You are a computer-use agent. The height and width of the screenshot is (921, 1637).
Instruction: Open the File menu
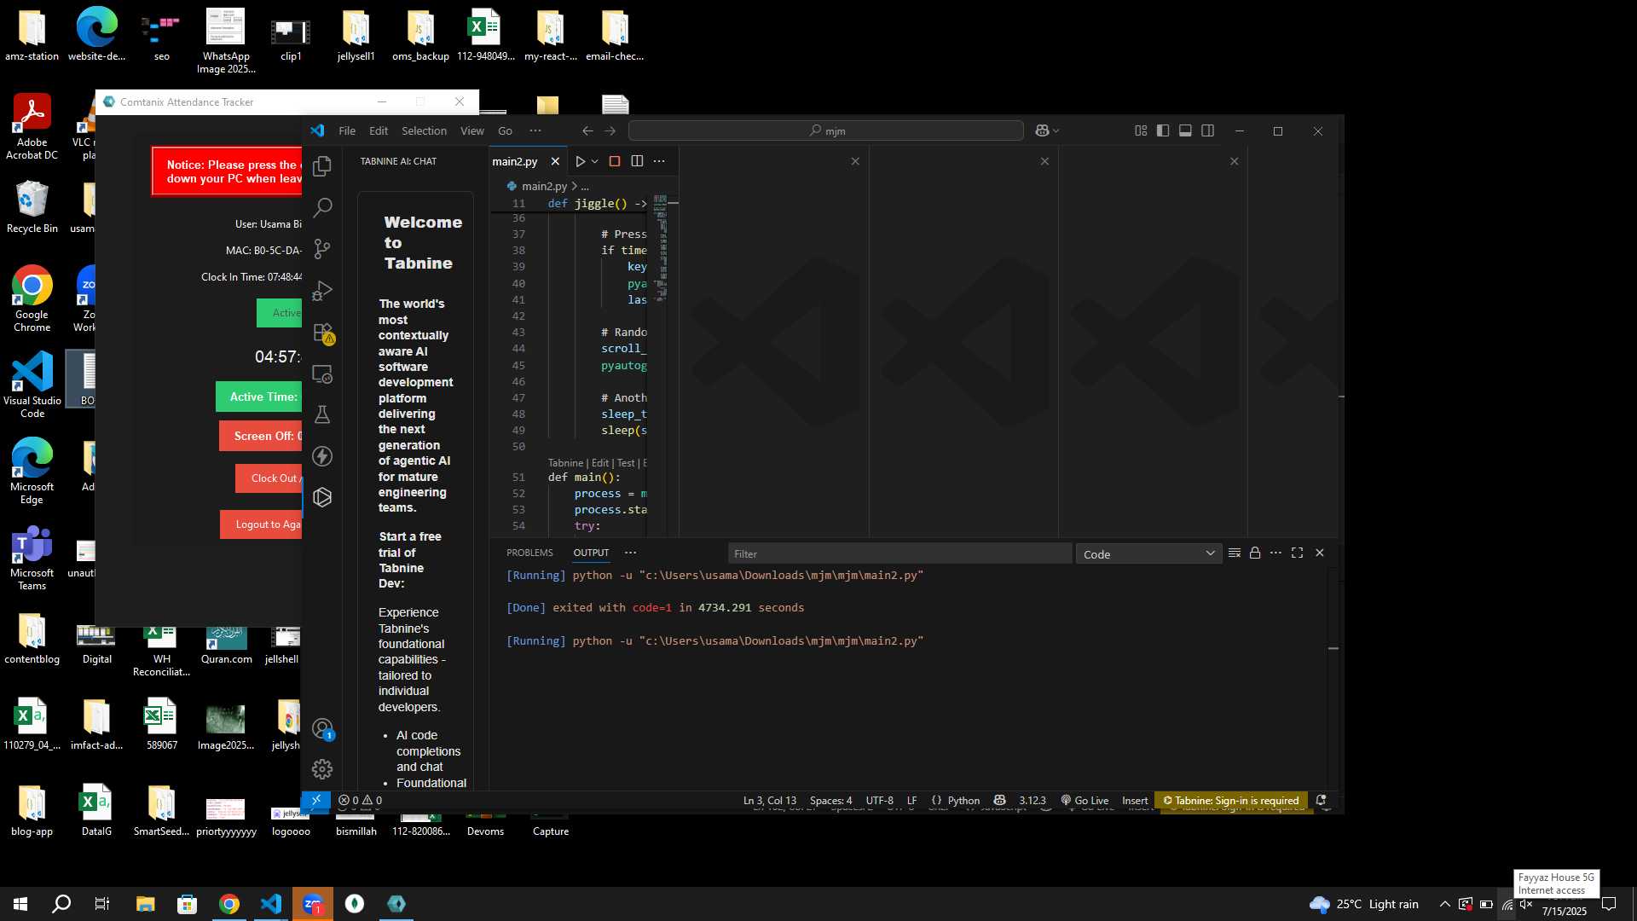[x=347, y=130]
